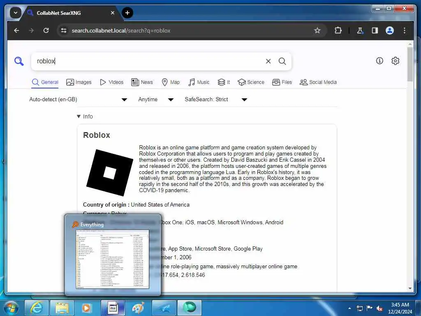Click the muted volume tray icon
Image resolution: width=421 pixels, height=316 pixels.
[x=379, y=308]
